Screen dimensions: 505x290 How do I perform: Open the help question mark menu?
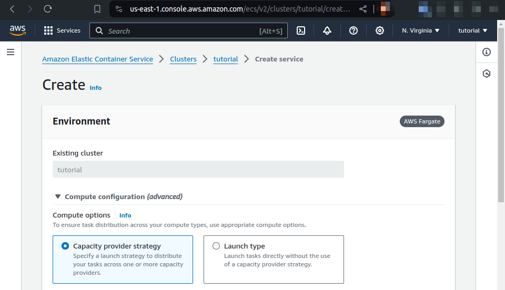click(353, 30)
